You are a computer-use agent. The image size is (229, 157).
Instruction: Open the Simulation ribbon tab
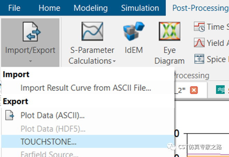coord(140,8)
